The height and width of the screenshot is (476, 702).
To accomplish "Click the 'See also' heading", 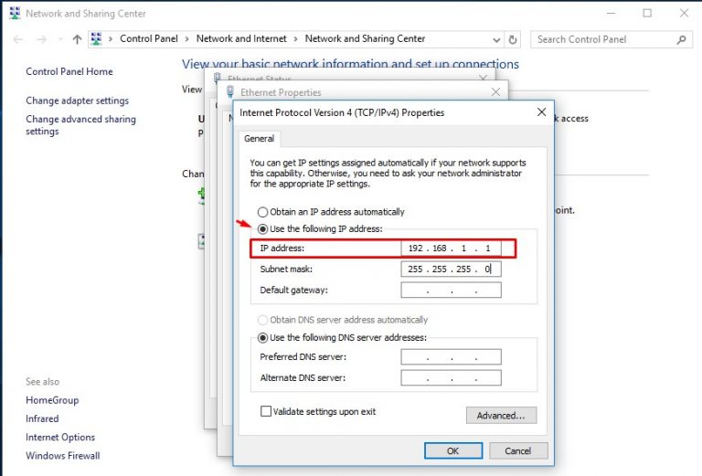I will click(42, 382).
